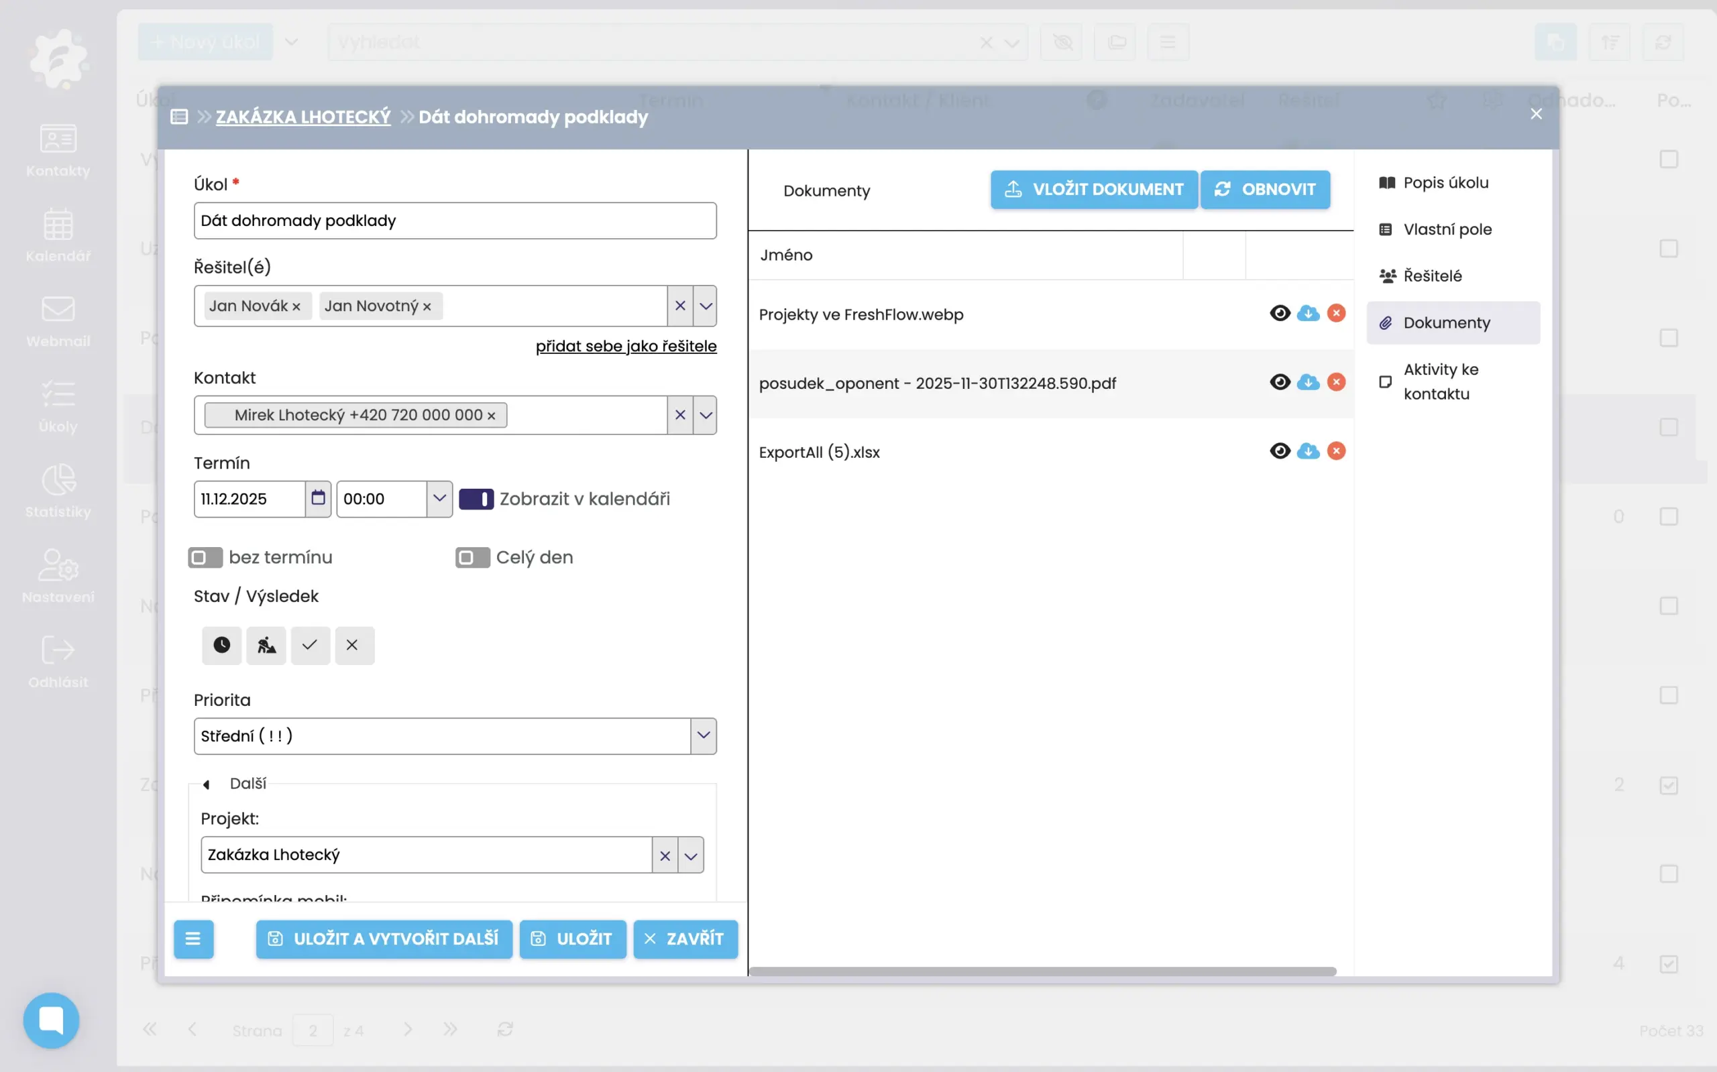Set status to in-progress worker icon
Viewport: 1717px width, 1072px height.
click(x=266, y=645)
